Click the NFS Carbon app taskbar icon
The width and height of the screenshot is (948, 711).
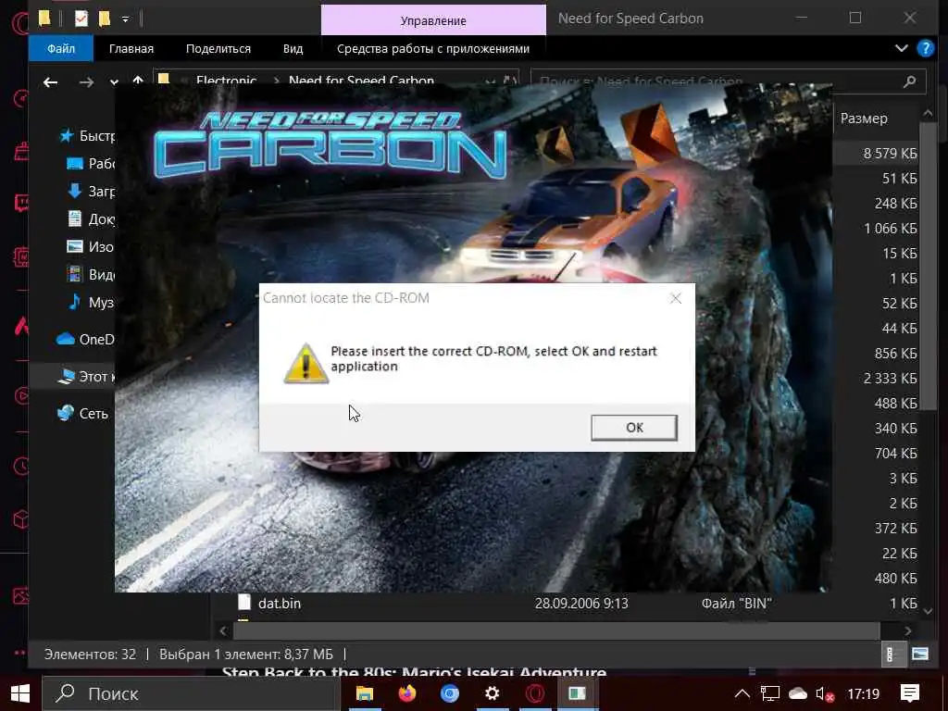pos(577,693)
